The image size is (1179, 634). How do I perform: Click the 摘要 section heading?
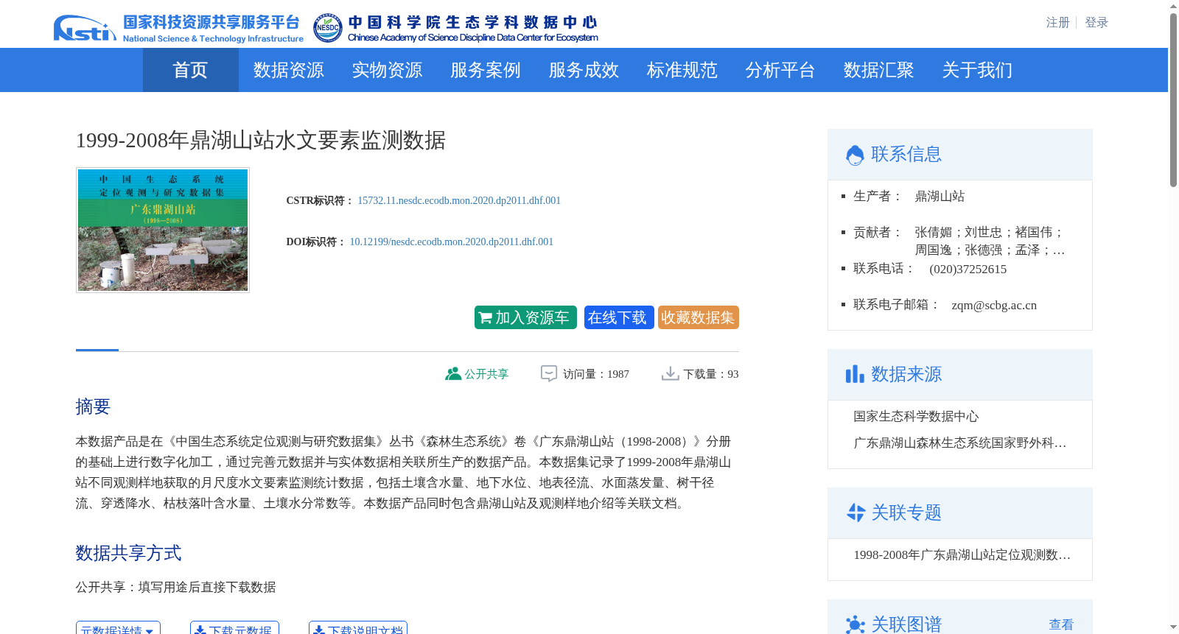pyautogui.click(x=93, y=406)
